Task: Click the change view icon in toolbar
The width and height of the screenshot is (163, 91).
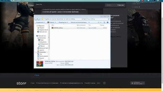Action: 99,22
